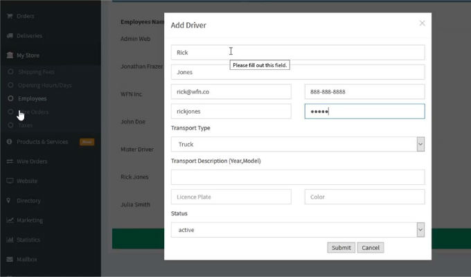This screenshot has height=277, width=471.
Task: Click the Directory map pin icon
Action: 9,200
